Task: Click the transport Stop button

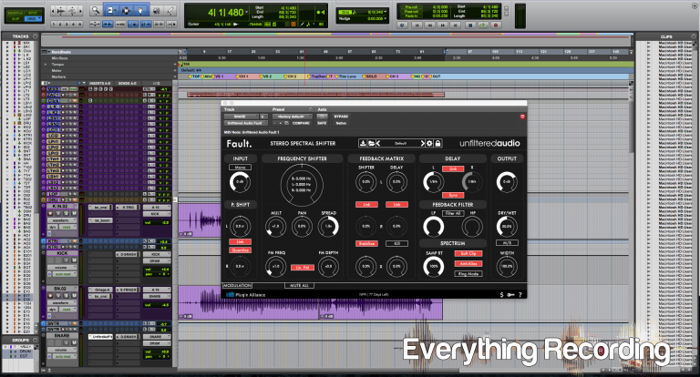Action: [x=469, y=25]
